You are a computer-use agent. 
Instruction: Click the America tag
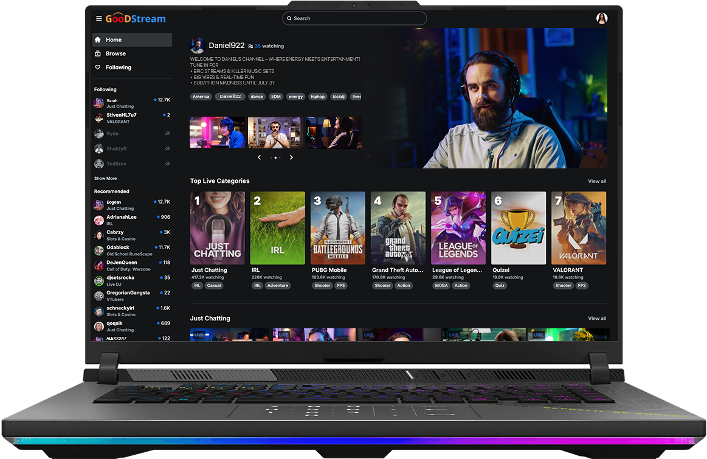[201, 97]
